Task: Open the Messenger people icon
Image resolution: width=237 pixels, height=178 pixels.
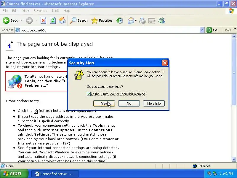Action: [x=161, y=20]
